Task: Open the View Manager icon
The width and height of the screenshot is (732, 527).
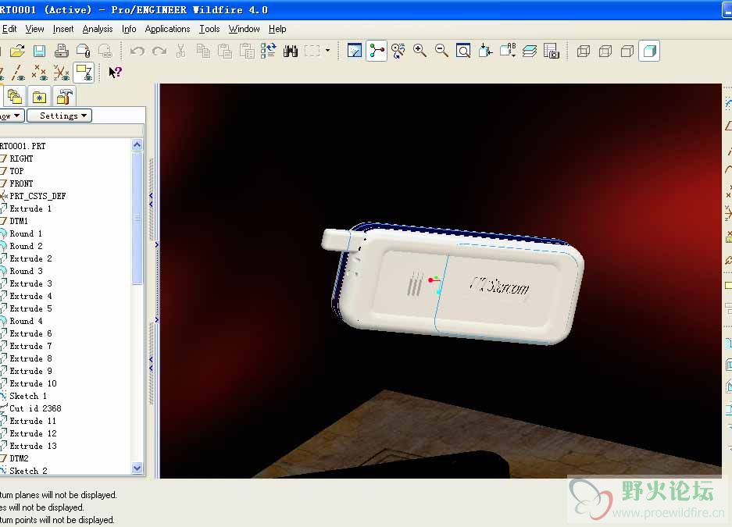Action: tap(552, 51)
